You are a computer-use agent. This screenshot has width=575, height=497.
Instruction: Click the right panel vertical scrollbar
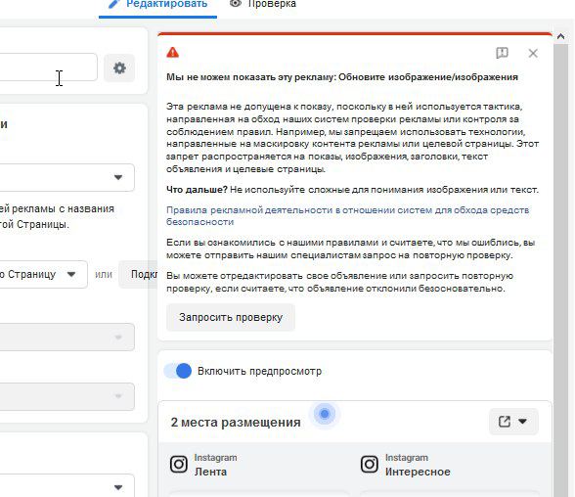tap(560, 270)
